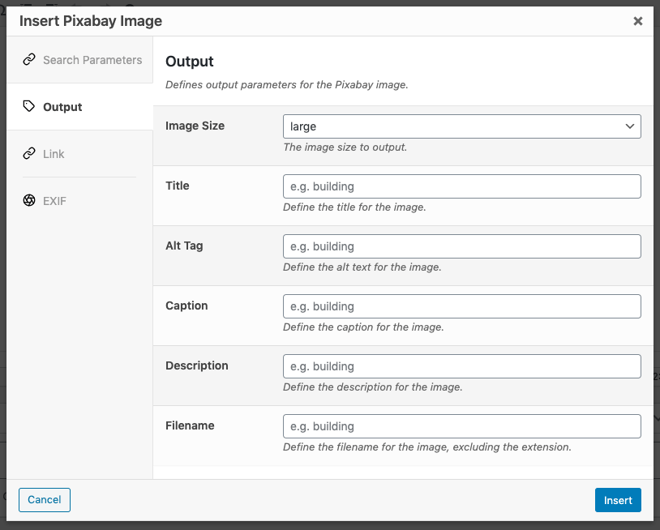Click the filename extension hint text
Viewport: 660px width, 530px height.
[x=426, y=447]
